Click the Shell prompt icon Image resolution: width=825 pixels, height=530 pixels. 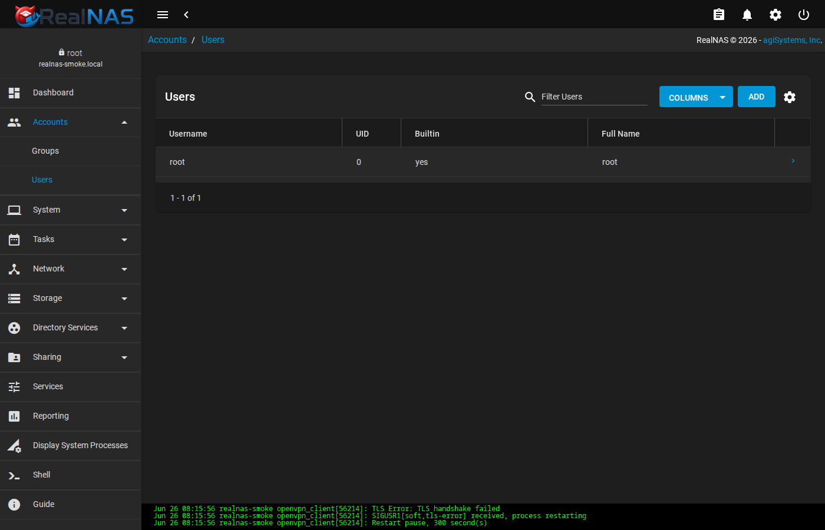click(14, 475)
